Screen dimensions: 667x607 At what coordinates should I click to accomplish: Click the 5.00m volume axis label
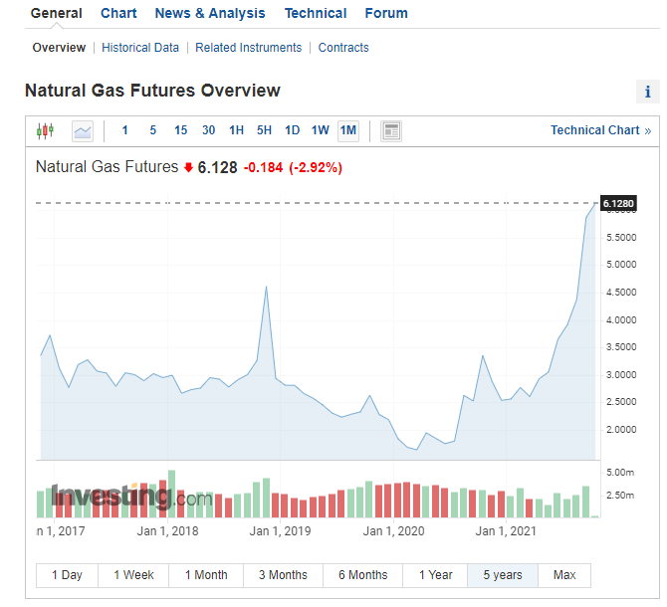pyautogui.click(x=620, y=473)
